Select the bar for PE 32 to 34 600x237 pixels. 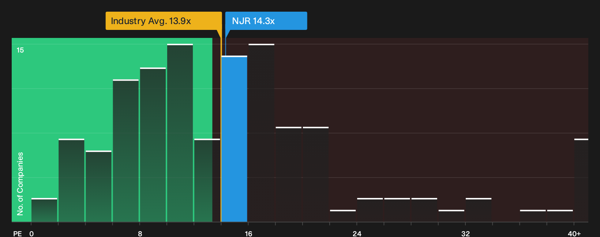479,210
